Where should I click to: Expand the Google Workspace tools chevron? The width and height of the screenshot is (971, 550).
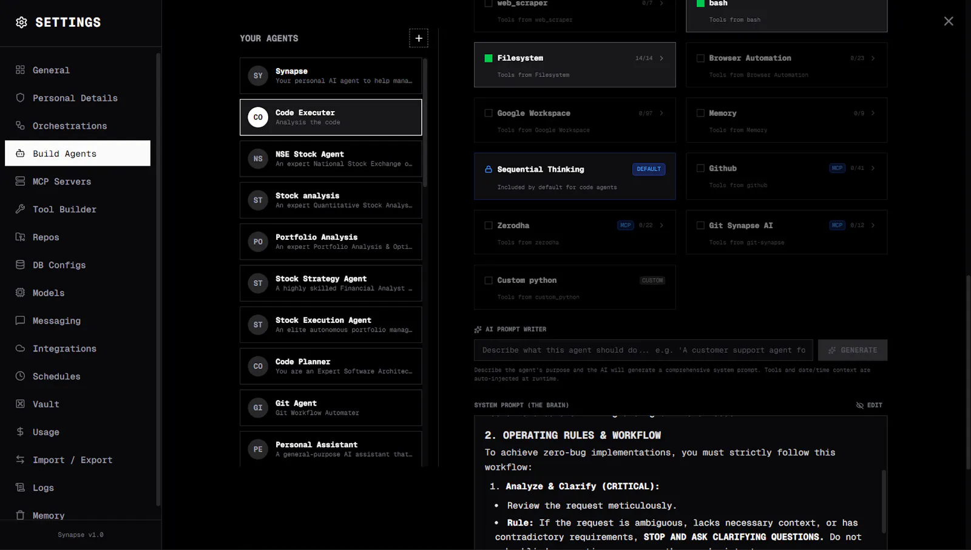click(661, 113)
